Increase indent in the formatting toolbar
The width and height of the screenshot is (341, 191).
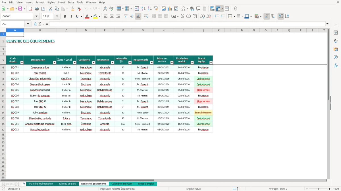(x=217, y=16)
